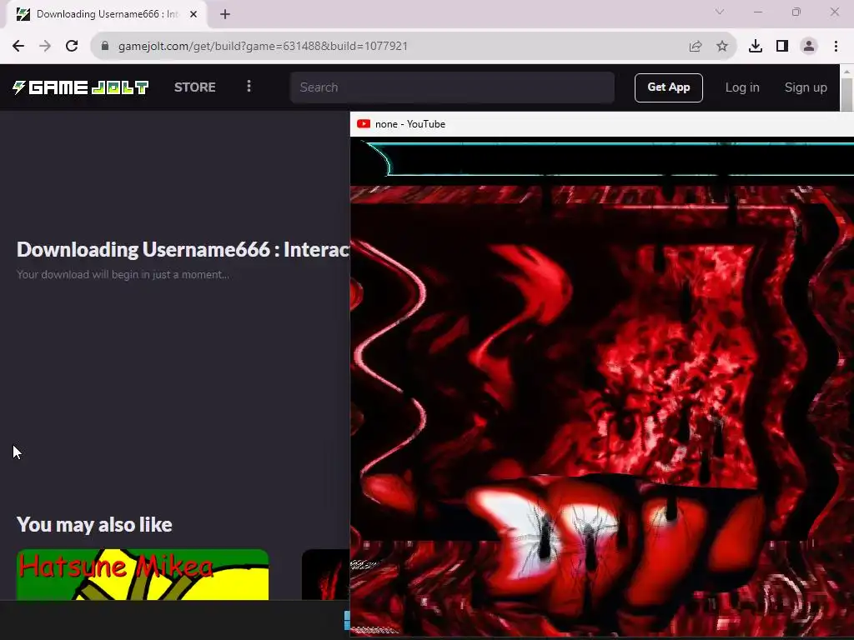Minimize the browser window
Image resolution: width=854 pixels, height=640 pixels.
pyautogui.click(x=757, y=12)
